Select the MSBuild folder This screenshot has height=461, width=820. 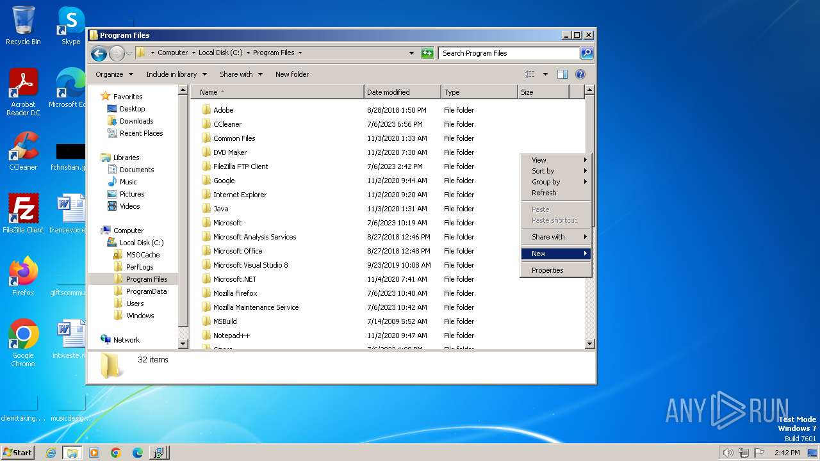point(225,321)
